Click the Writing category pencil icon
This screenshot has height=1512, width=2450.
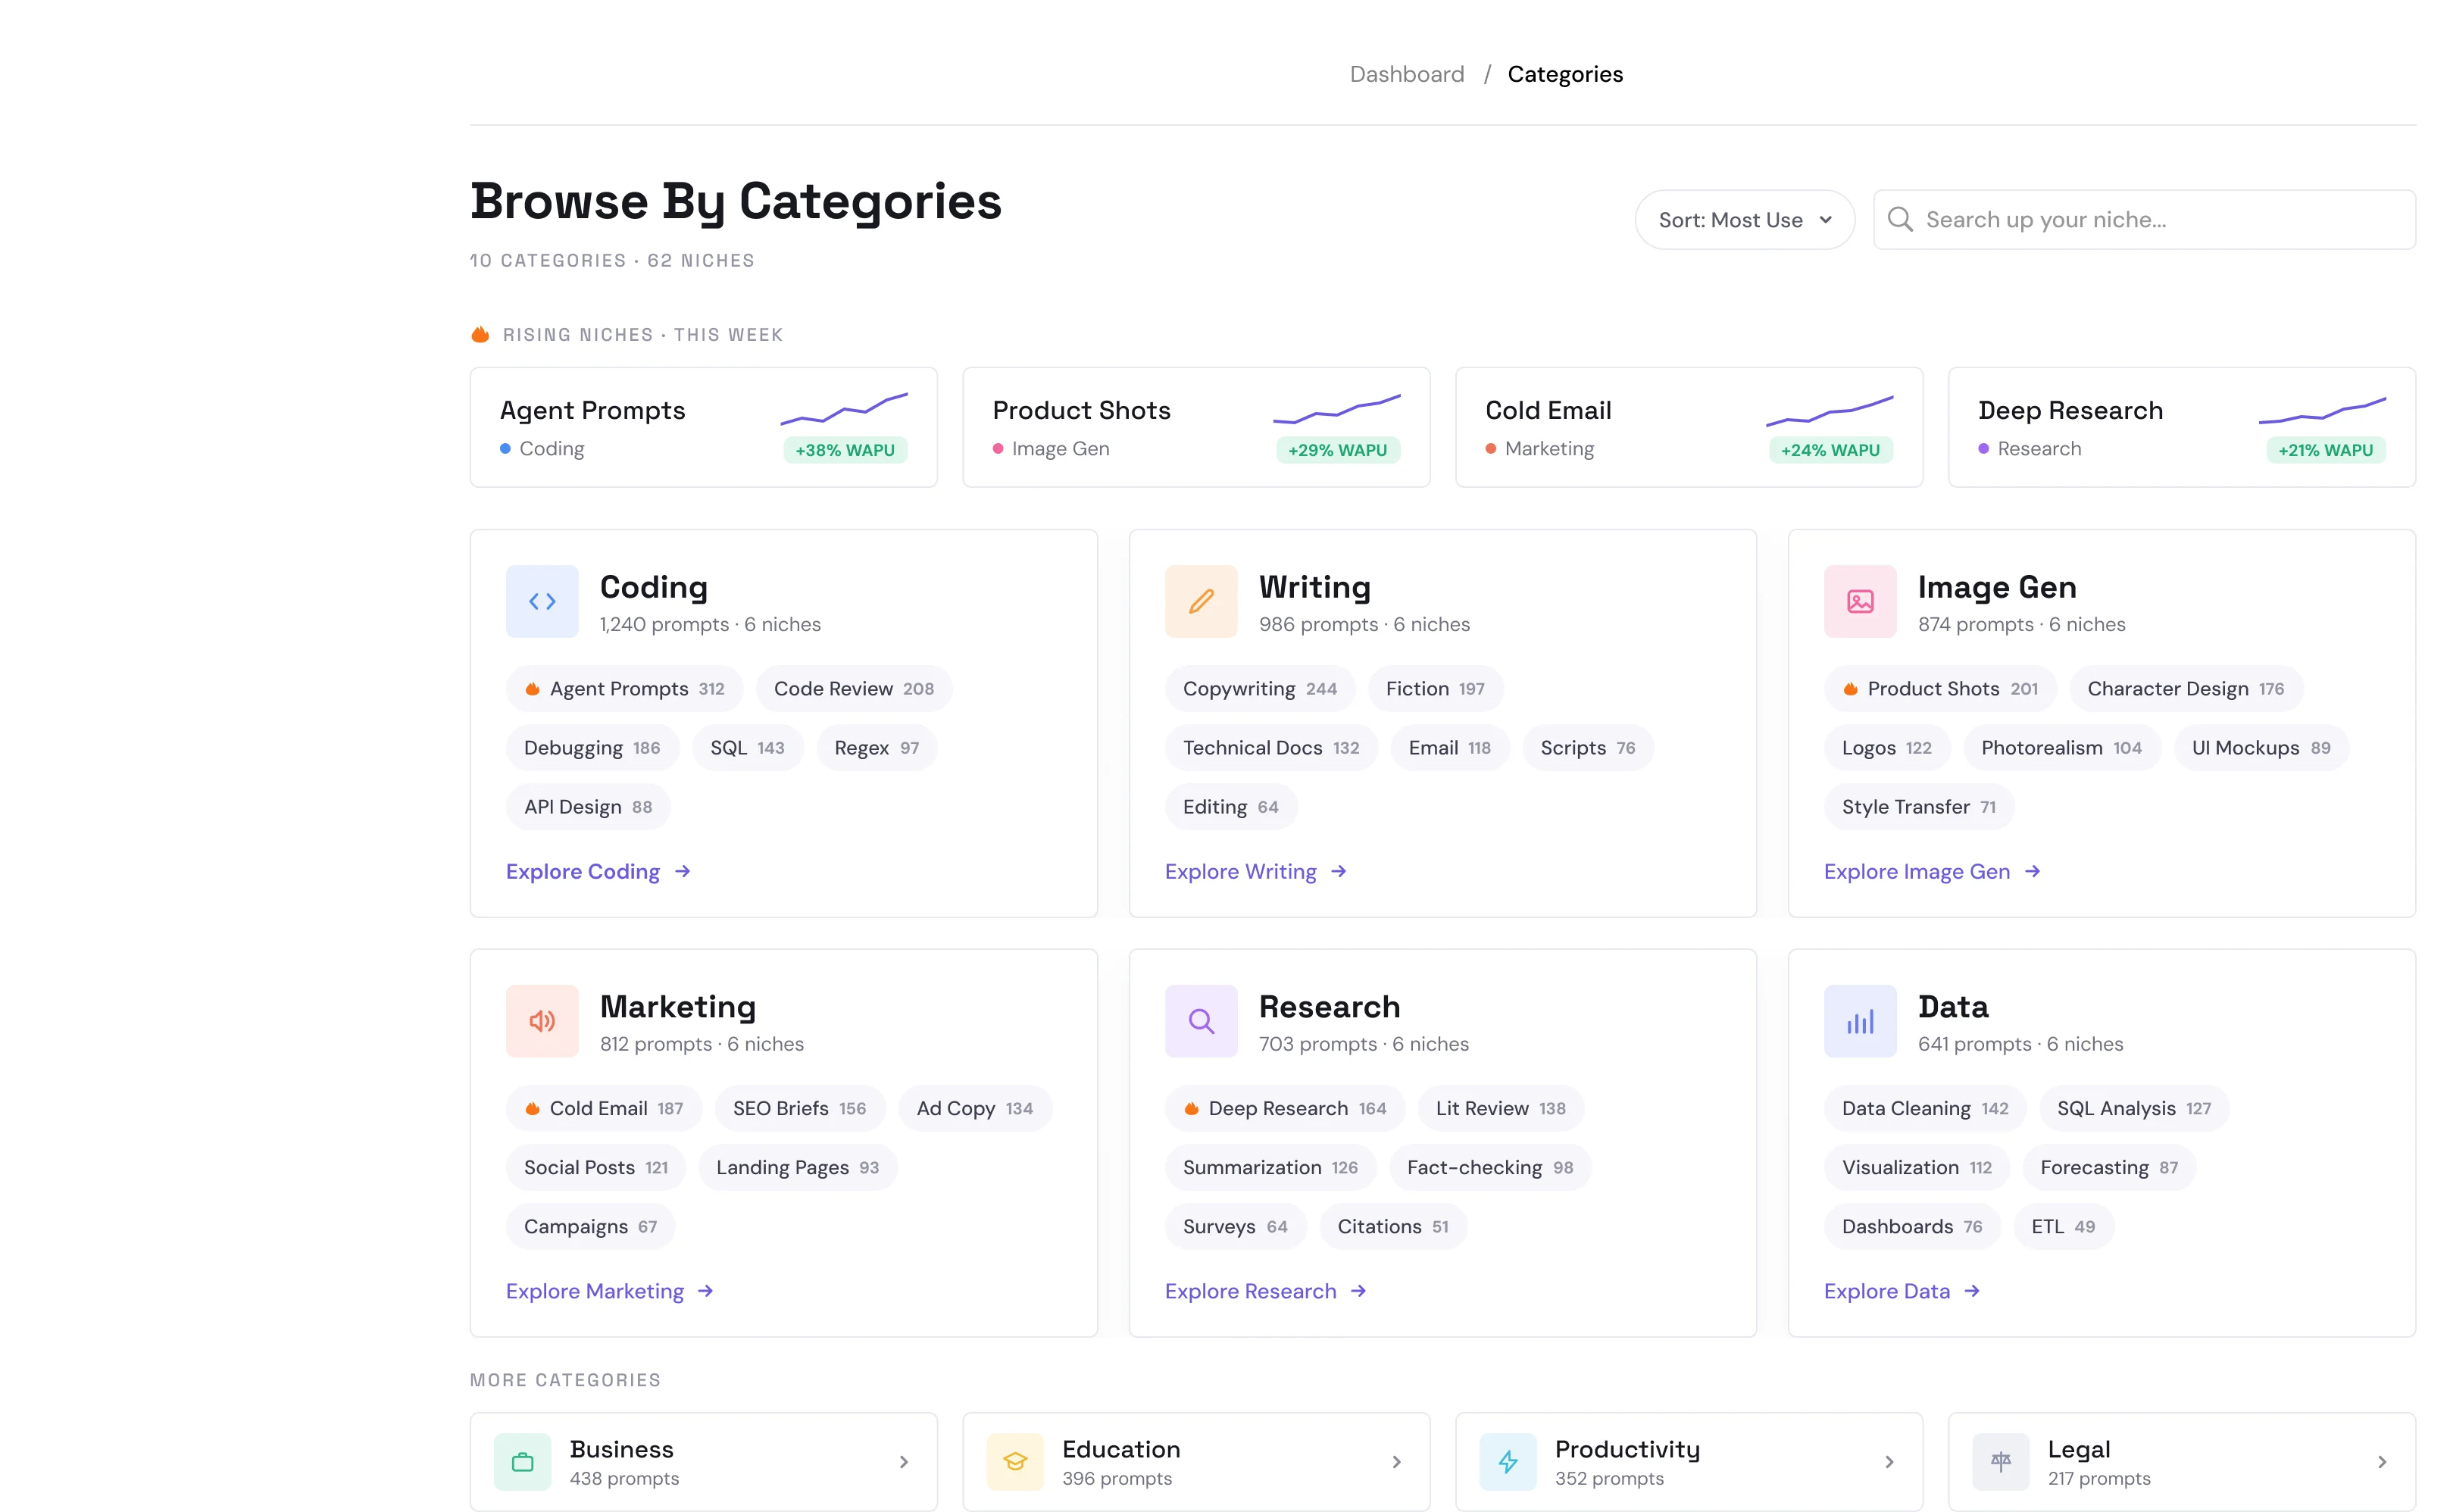point(1201,601)
